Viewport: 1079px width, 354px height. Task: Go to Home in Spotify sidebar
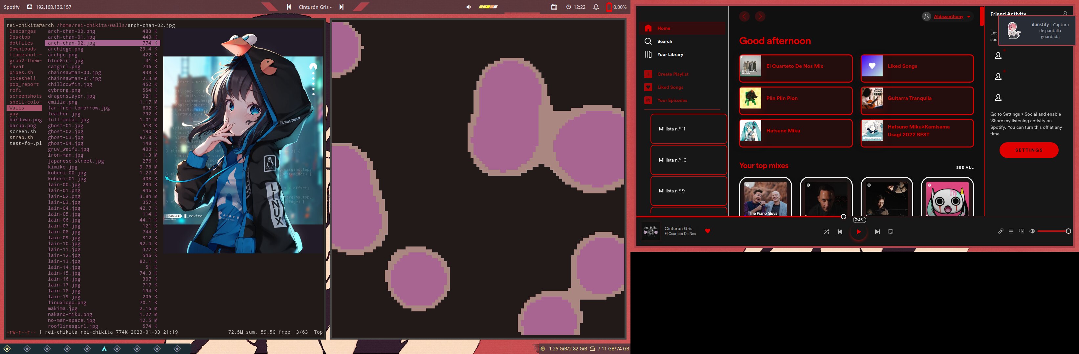(664, 29)
